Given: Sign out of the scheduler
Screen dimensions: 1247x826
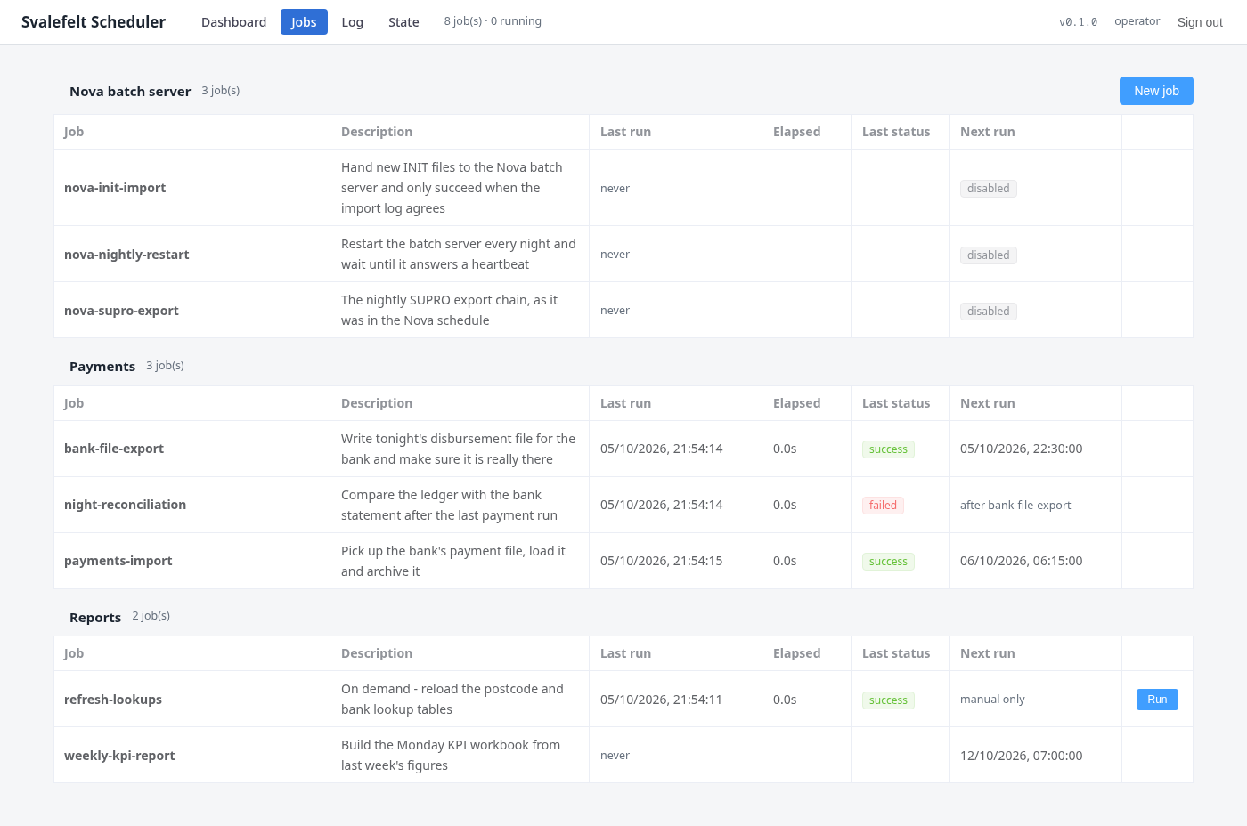Looking at the screenshot, I should click(1200, 22).
